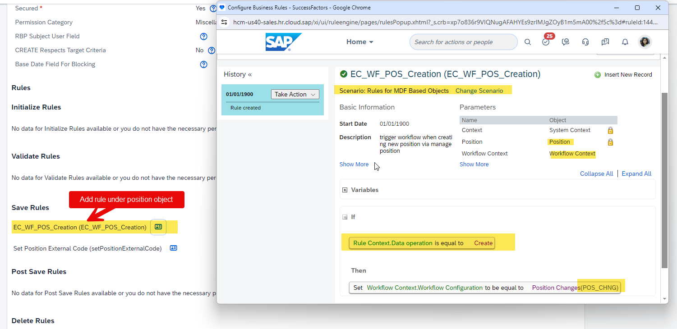
Task: Click the site information icon in Chrome address bar
Action: pyautogui.click(x=224, y=22)
